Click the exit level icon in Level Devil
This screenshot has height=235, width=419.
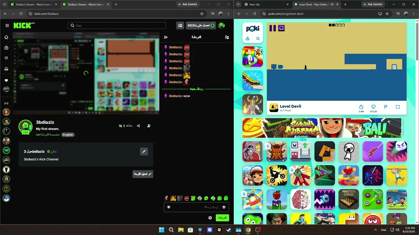[x=281, y=28]
